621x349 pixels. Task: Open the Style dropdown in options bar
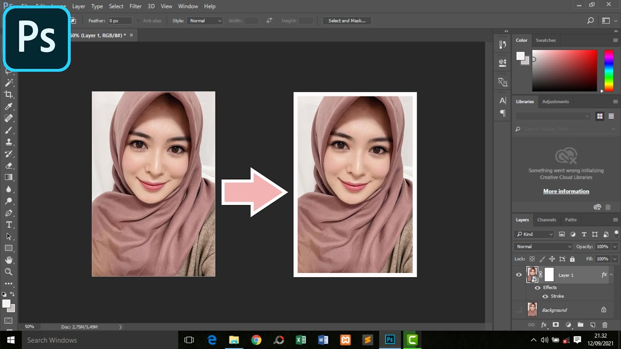coord(205,21)
